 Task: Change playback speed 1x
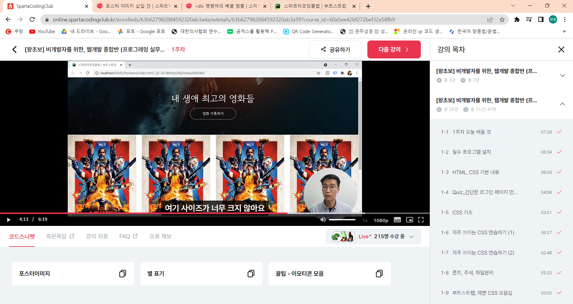point(365,220)
